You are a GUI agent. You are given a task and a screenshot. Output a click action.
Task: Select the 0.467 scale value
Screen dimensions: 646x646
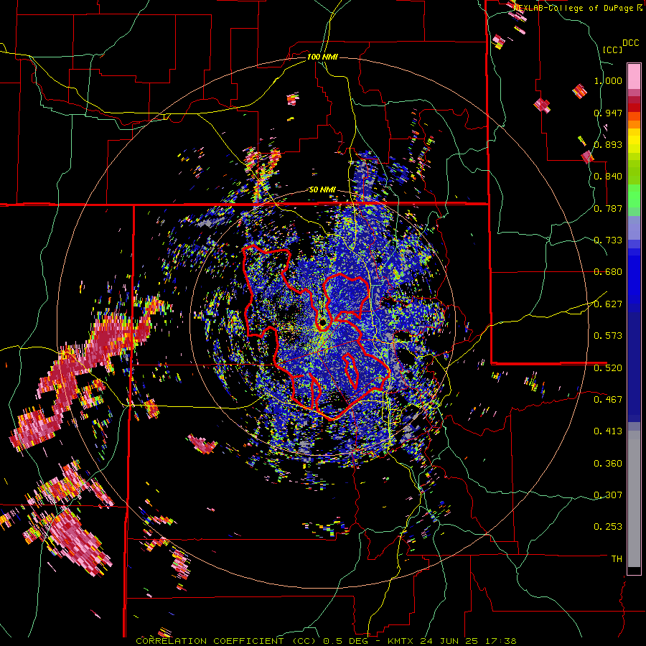coord(608,400)
